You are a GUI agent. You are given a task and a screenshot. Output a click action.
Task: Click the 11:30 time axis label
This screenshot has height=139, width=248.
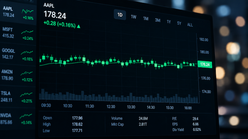pos(90,106)
